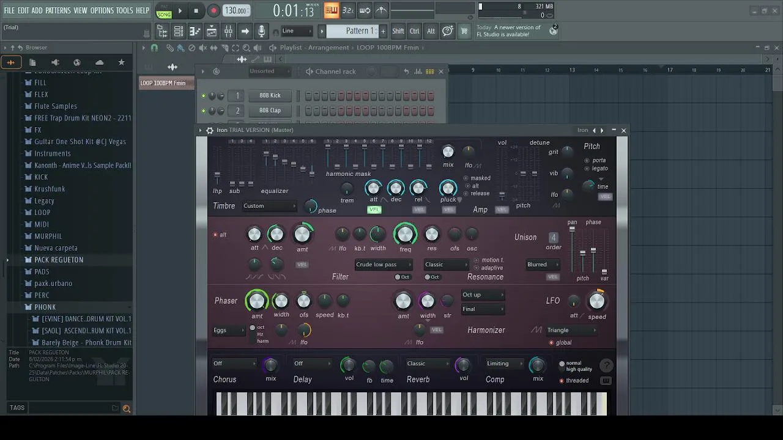
Task: Open the Classic resonance type dropdown
Action: [x=447, y=265]
